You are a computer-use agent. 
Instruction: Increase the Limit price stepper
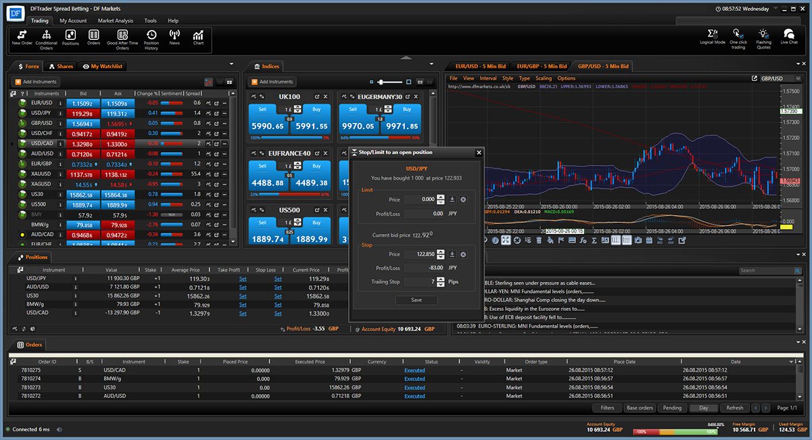point(441,197)
